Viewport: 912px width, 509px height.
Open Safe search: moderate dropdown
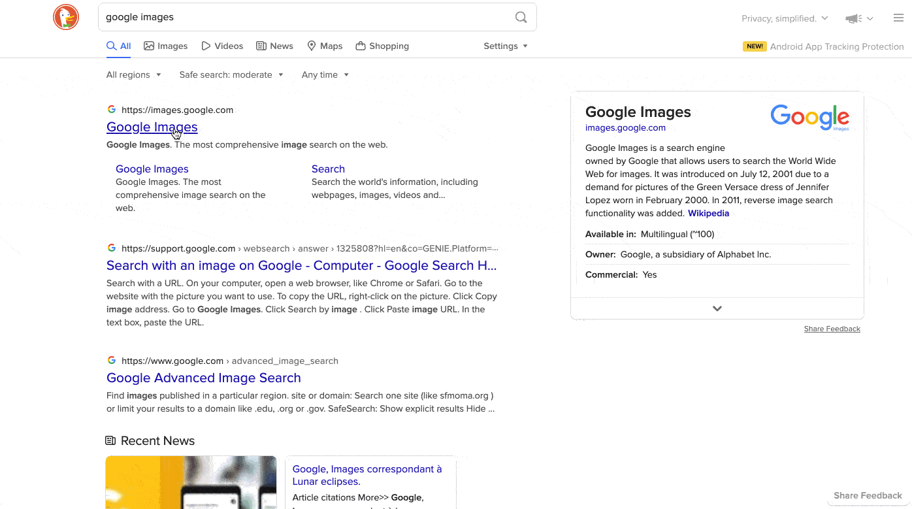click(x=231, y=75)
